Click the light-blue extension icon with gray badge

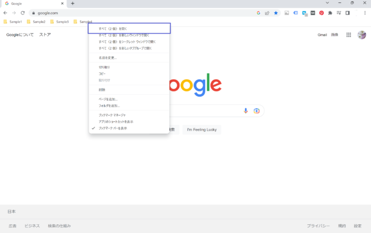pos(304,13)
